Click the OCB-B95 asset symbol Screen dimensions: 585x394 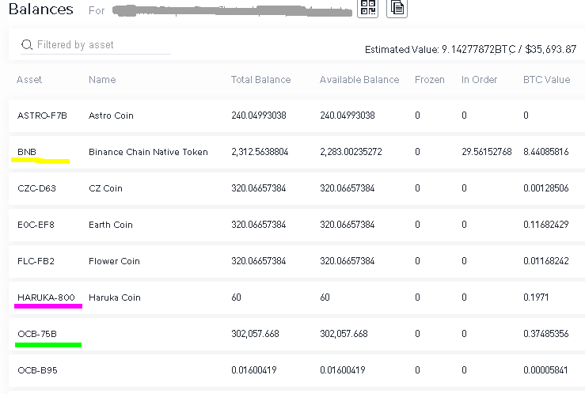(x=36, y=370)
